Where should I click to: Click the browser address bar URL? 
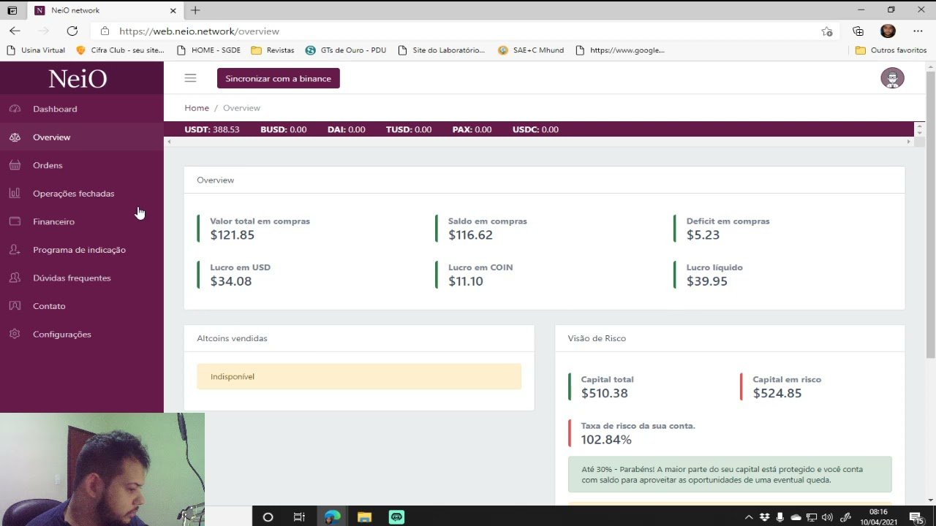click(x=199, y=31)
